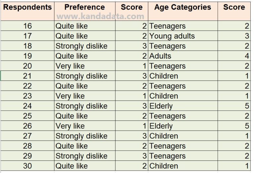Click the Respondents column header

point(27,7)
